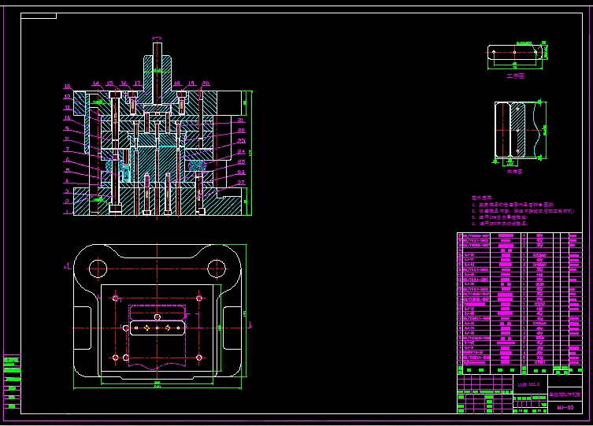Image resolution: width=593 pixels, height=426 pixels.
Task: Select part callout number 9 on left side
Action: tap(67, 128)
